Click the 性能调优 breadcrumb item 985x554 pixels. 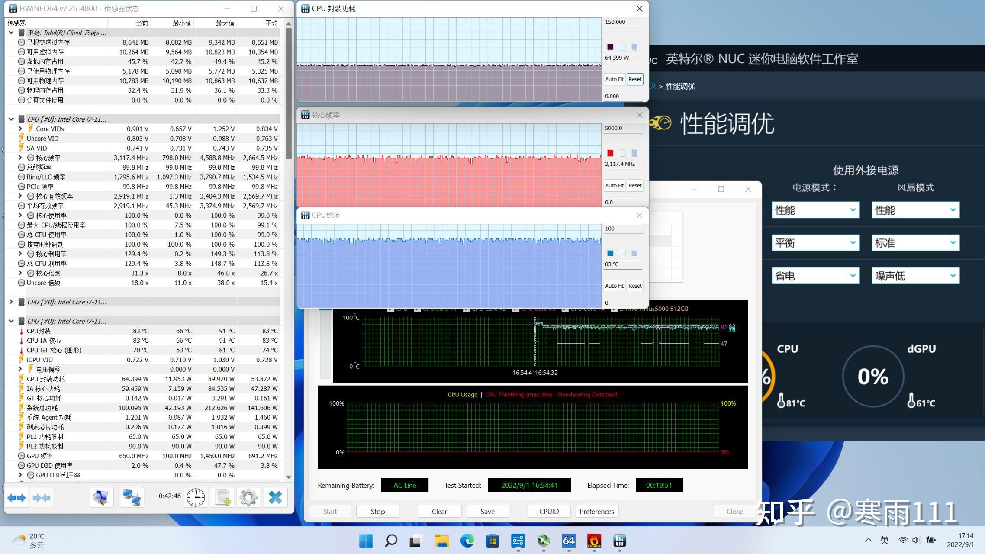coord(680,86)
